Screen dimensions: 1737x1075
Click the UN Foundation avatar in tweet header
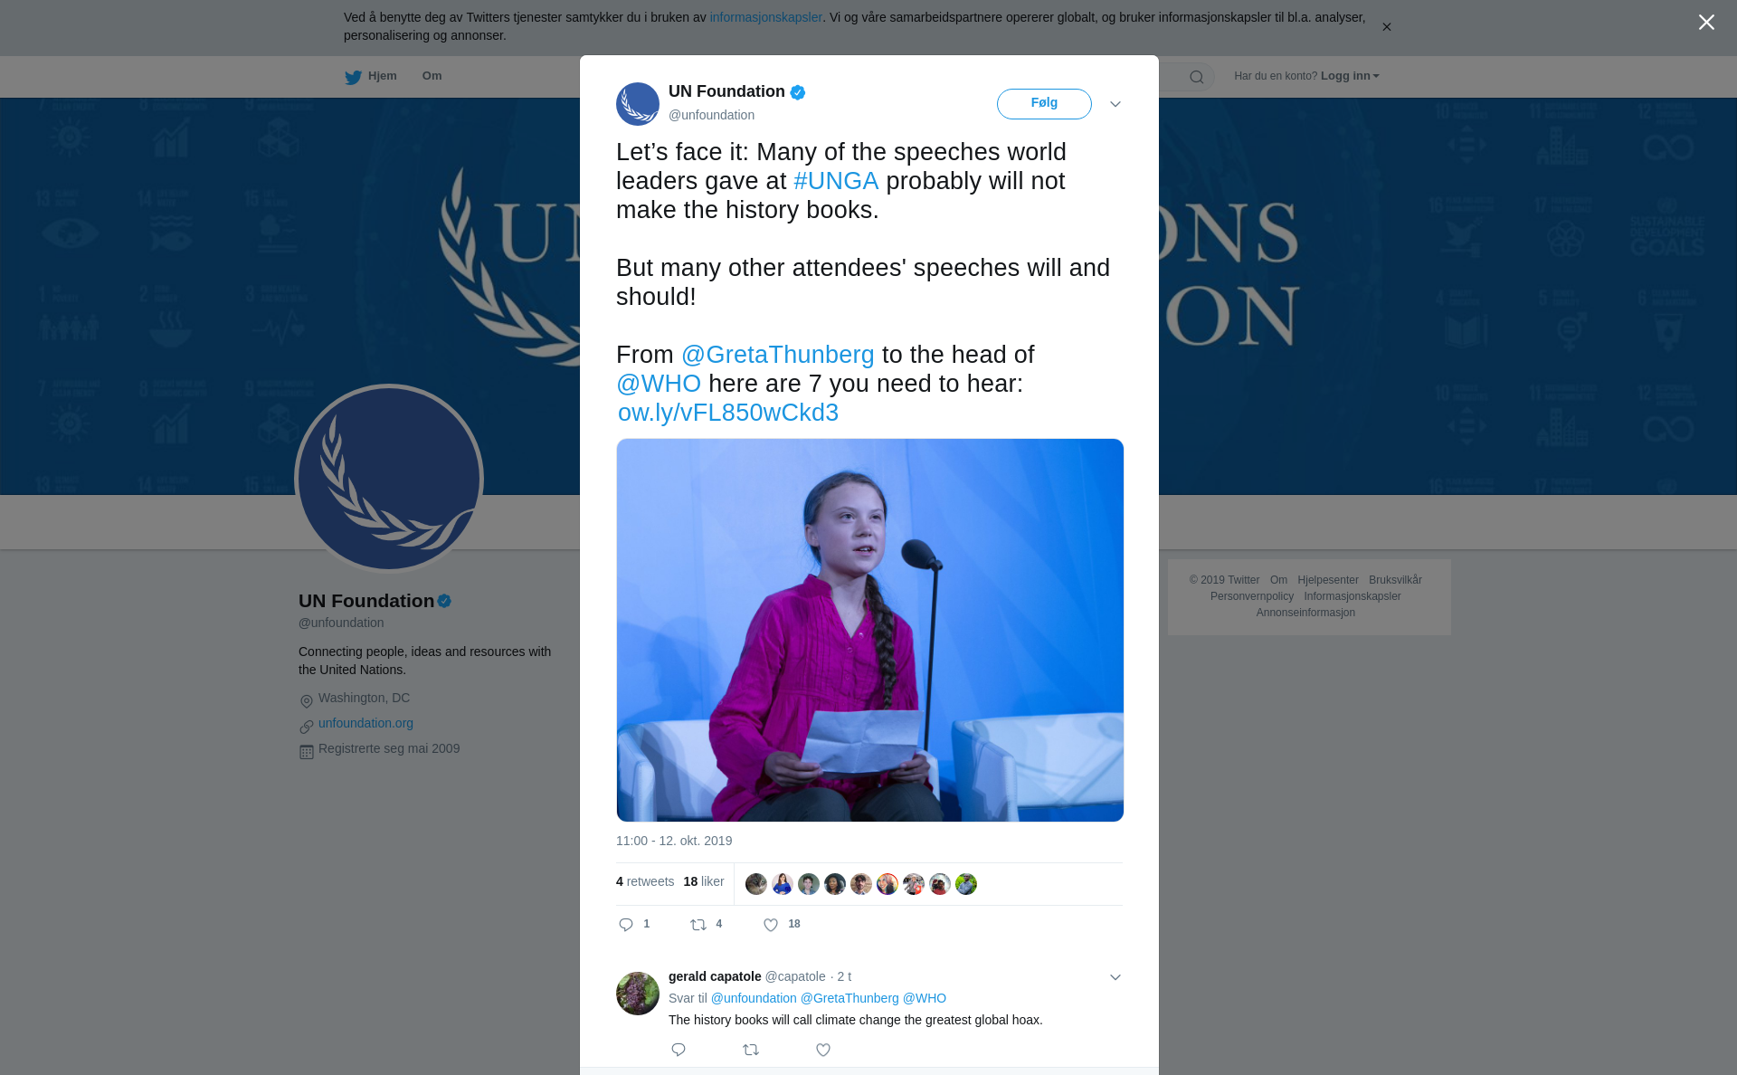[638, 104]
